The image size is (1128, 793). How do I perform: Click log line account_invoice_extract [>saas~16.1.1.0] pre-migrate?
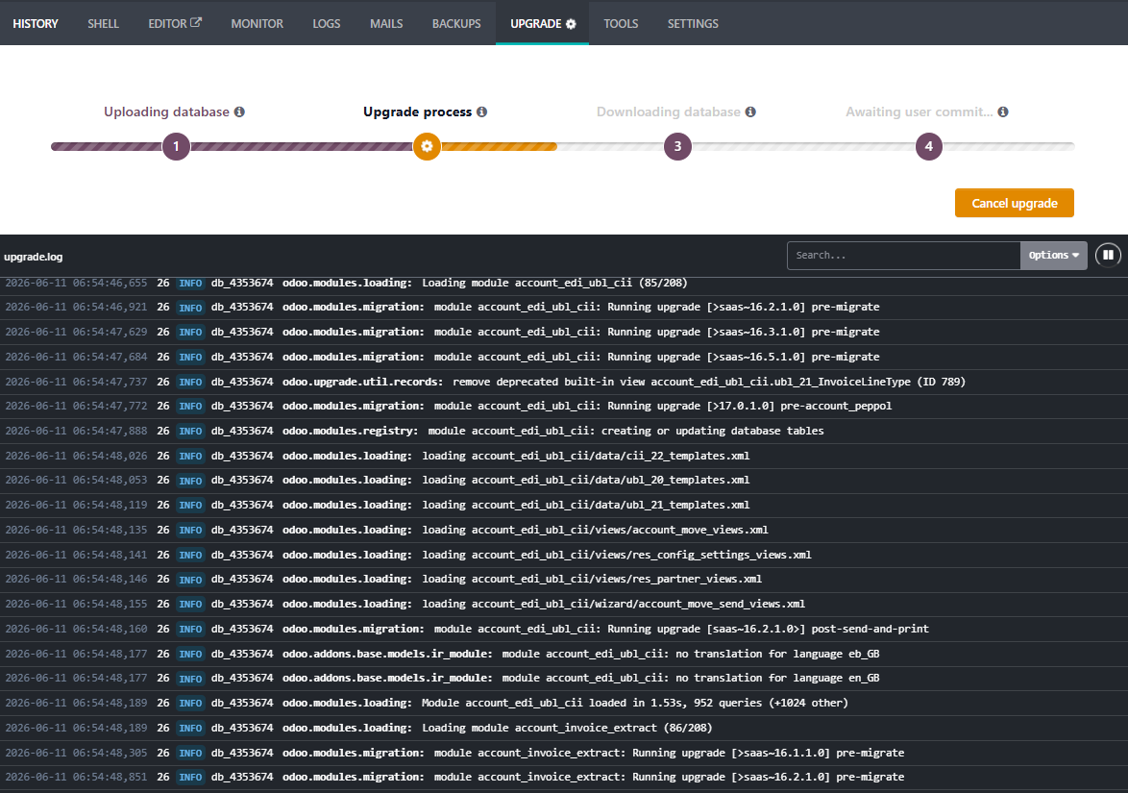click(x=564, y=754)
